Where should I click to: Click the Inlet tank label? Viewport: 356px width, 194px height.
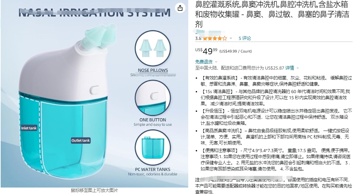click(x=29, y=128)
